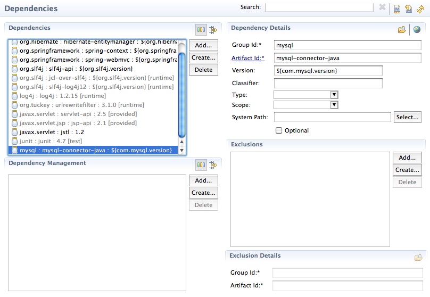The width and height of the screenshot is (430, 297).
Task: Select the org.slf4j : slf4j-api row
Action: coord(93,69)
